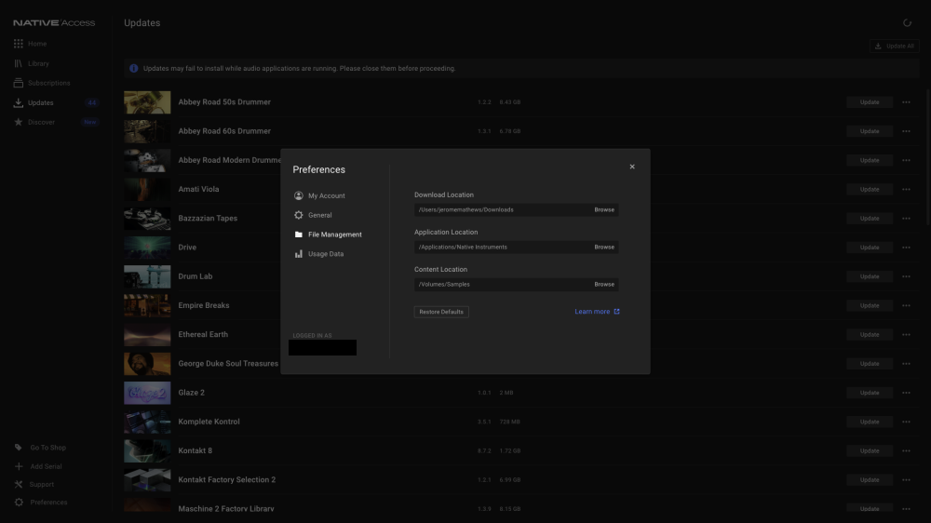
Task: Click the refresh icon in Updates header
Action: [x=907, y=22]
